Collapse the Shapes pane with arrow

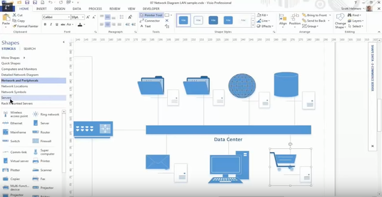click(x=64, y=42)
